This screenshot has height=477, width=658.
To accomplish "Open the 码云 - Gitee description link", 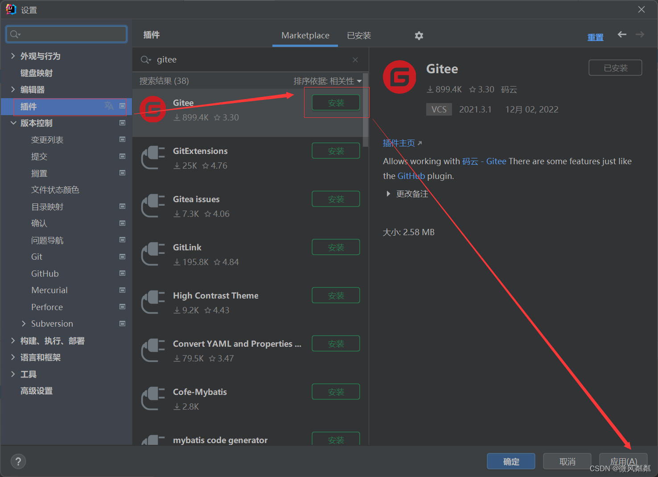I will (484, 161).
